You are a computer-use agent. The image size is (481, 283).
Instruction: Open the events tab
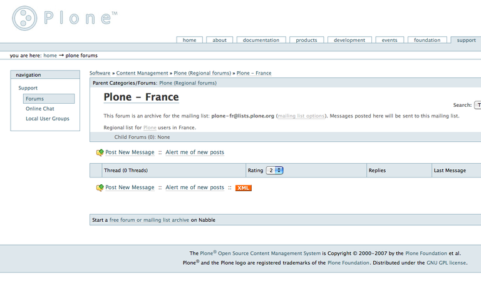click(390, 40)
